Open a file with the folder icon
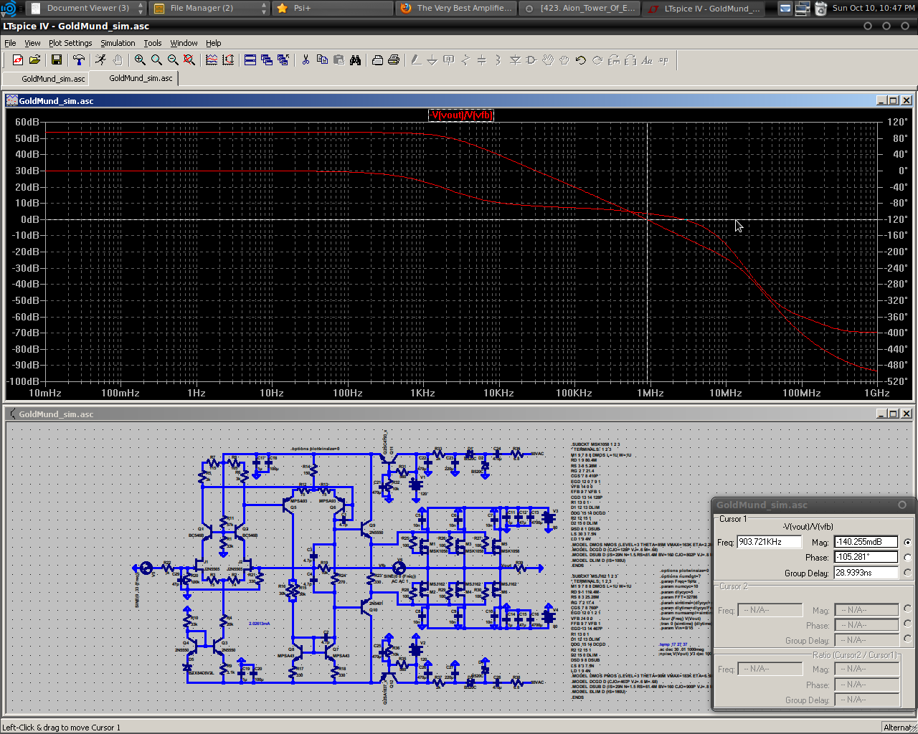 [x=34, y=60]
